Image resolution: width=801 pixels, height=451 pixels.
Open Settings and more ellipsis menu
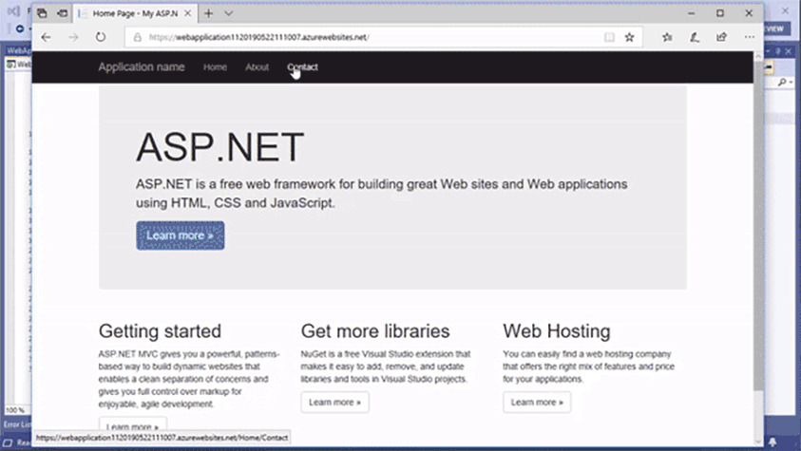click(x=749, y=37)
